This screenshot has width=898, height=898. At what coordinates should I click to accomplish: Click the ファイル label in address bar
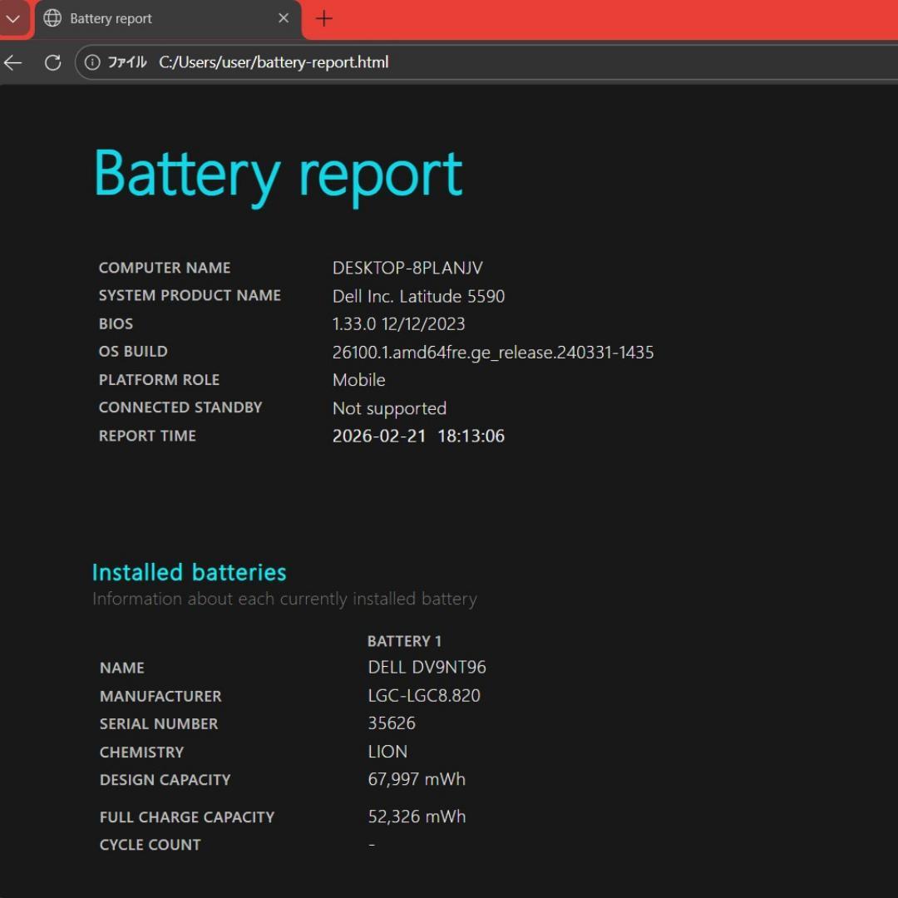tap(127, 62)
